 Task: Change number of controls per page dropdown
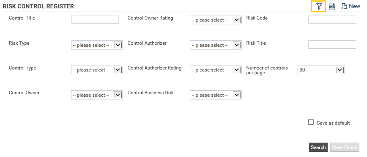point(321,70)
